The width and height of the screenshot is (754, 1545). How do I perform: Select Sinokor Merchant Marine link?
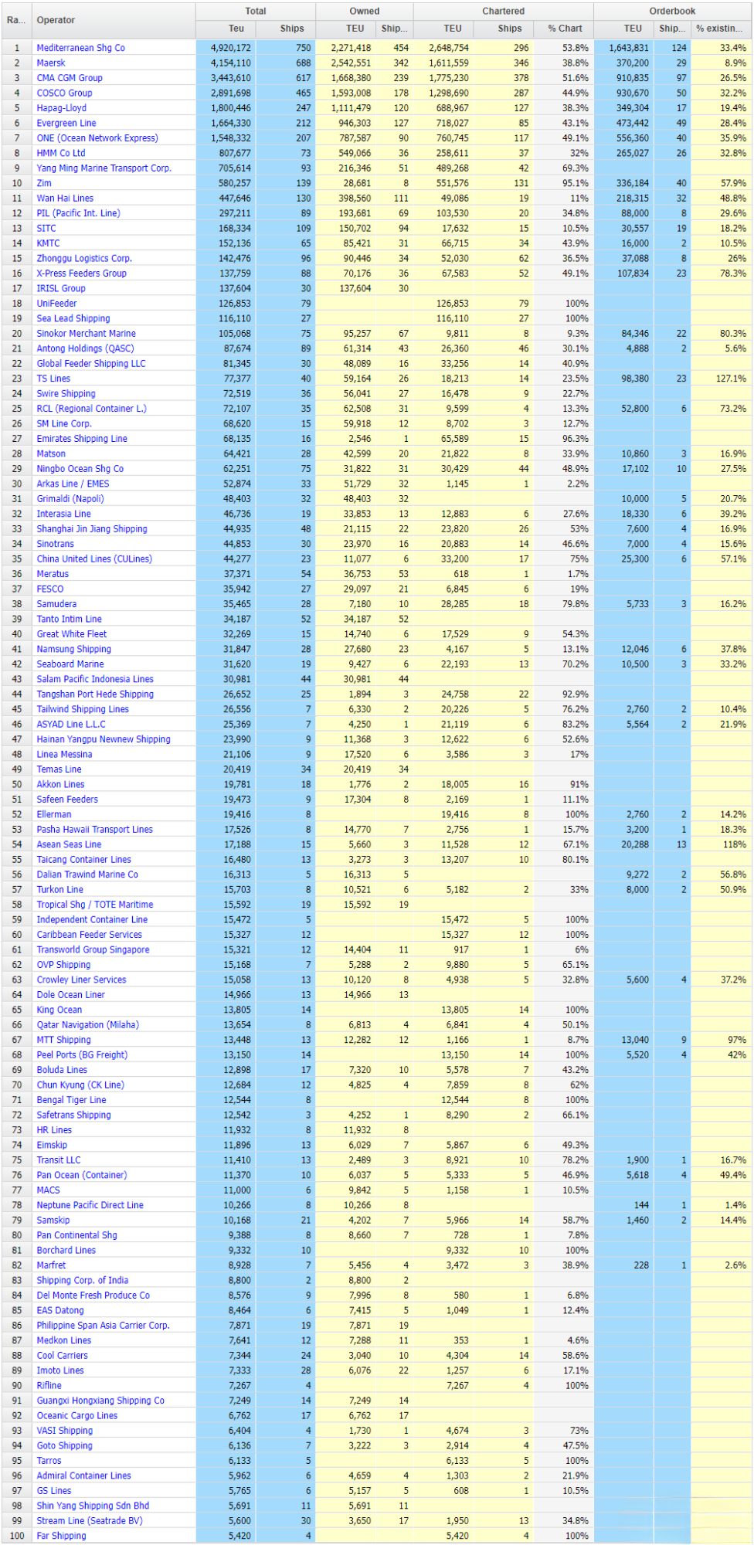tap(87, 334)
